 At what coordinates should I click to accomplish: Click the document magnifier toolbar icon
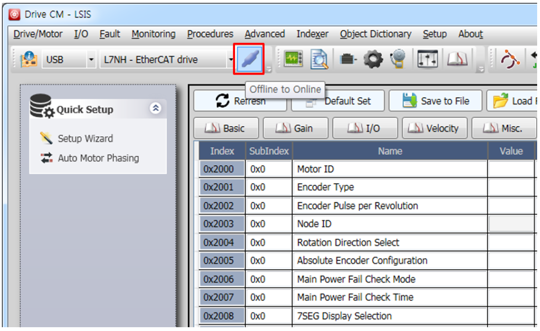(319, 59)
